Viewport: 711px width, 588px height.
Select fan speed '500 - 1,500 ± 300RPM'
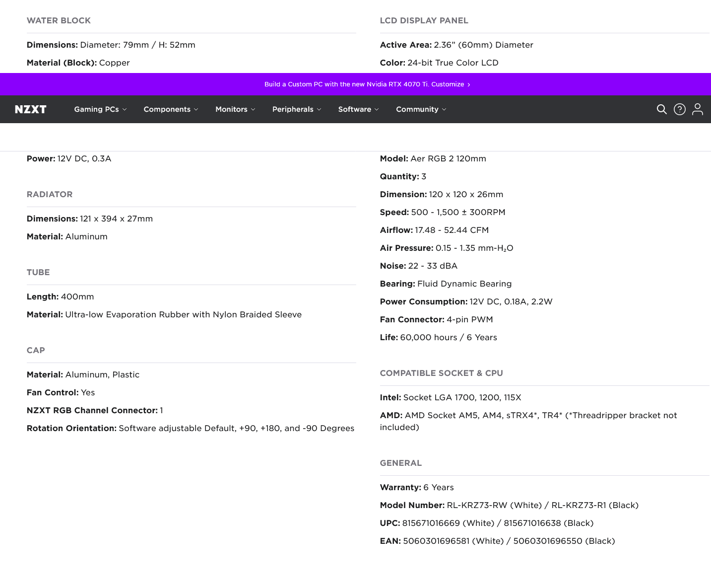coord(458,213)
